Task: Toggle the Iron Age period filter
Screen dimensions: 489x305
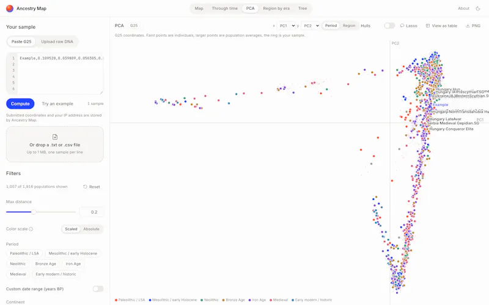Action: click(x=73, y=264)
